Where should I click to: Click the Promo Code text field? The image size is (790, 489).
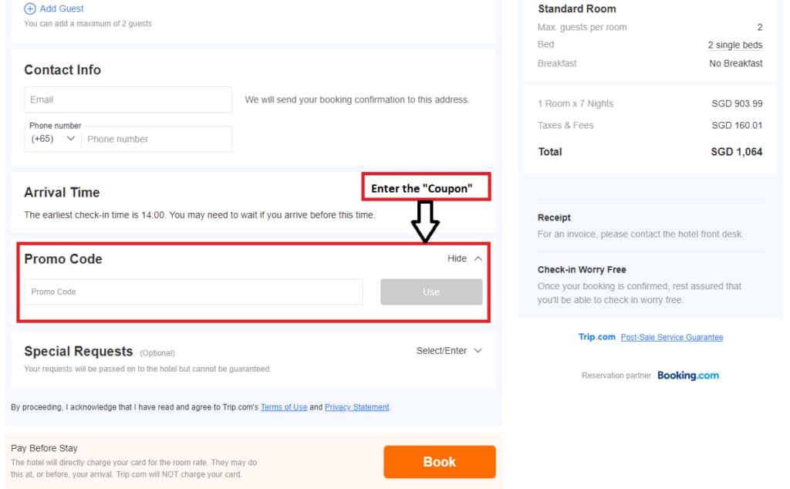pyautogui.click(x=194, y=292)
